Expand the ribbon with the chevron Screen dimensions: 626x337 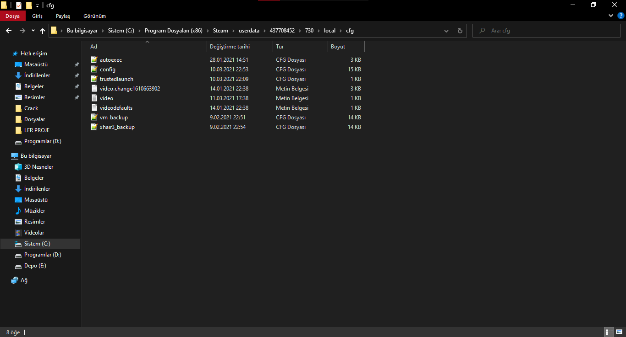click(611, 16)
